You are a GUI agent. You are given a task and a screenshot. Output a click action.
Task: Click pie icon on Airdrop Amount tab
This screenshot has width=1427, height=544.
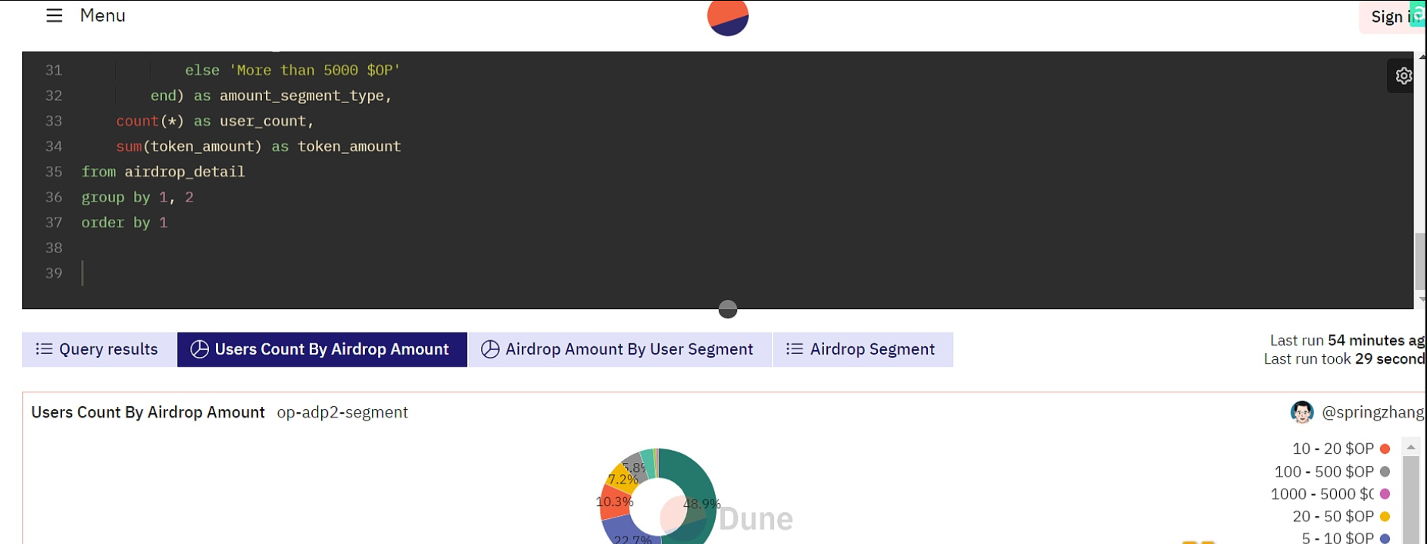click(490, 349)
